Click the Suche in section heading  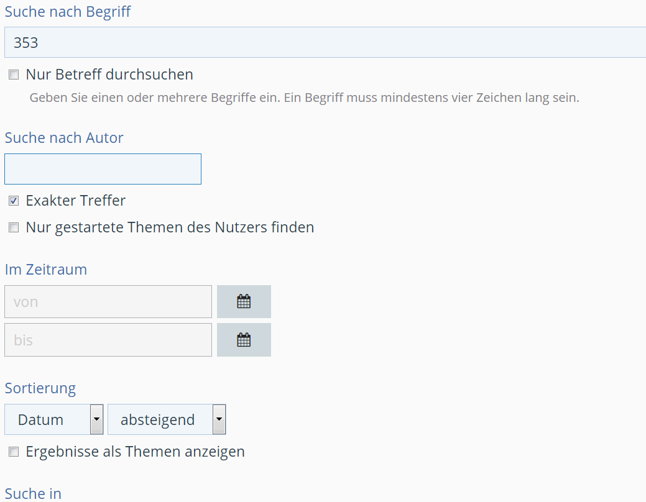[33, 494]
